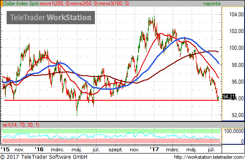245x161 pixels.
Task: Click the 100,00 price axis label
Action: click(237, 48)
